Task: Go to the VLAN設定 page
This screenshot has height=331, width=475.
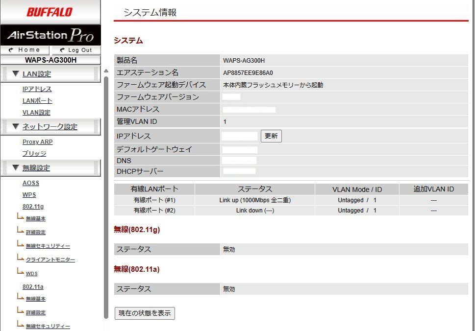Action: pos(36,113)
